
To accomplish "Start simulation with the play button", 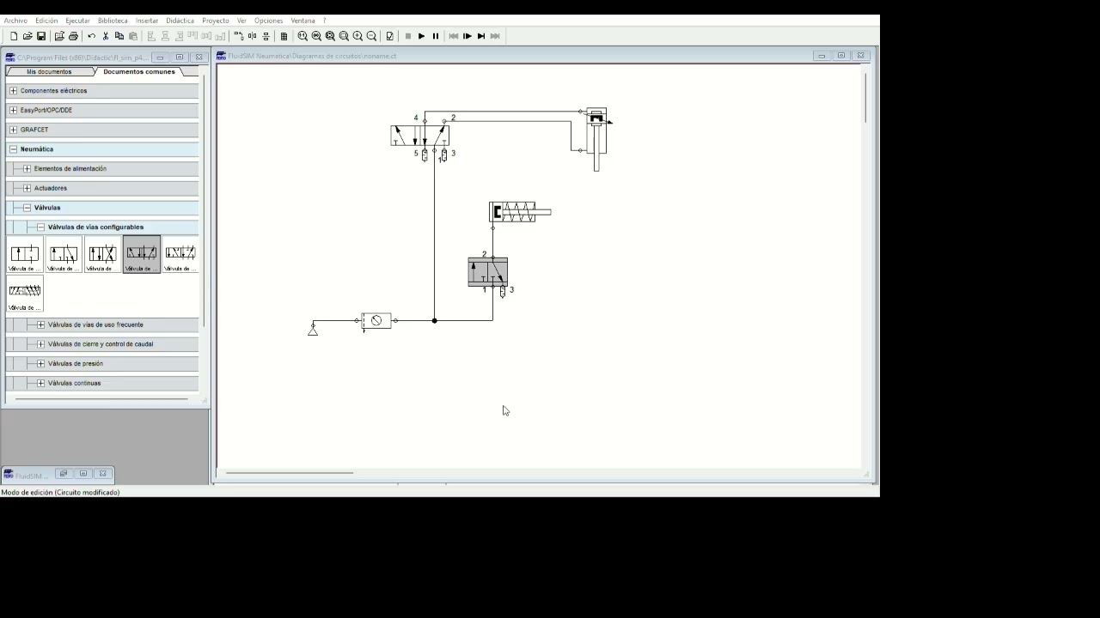I will pyautogui.click(x=421, y=36).
